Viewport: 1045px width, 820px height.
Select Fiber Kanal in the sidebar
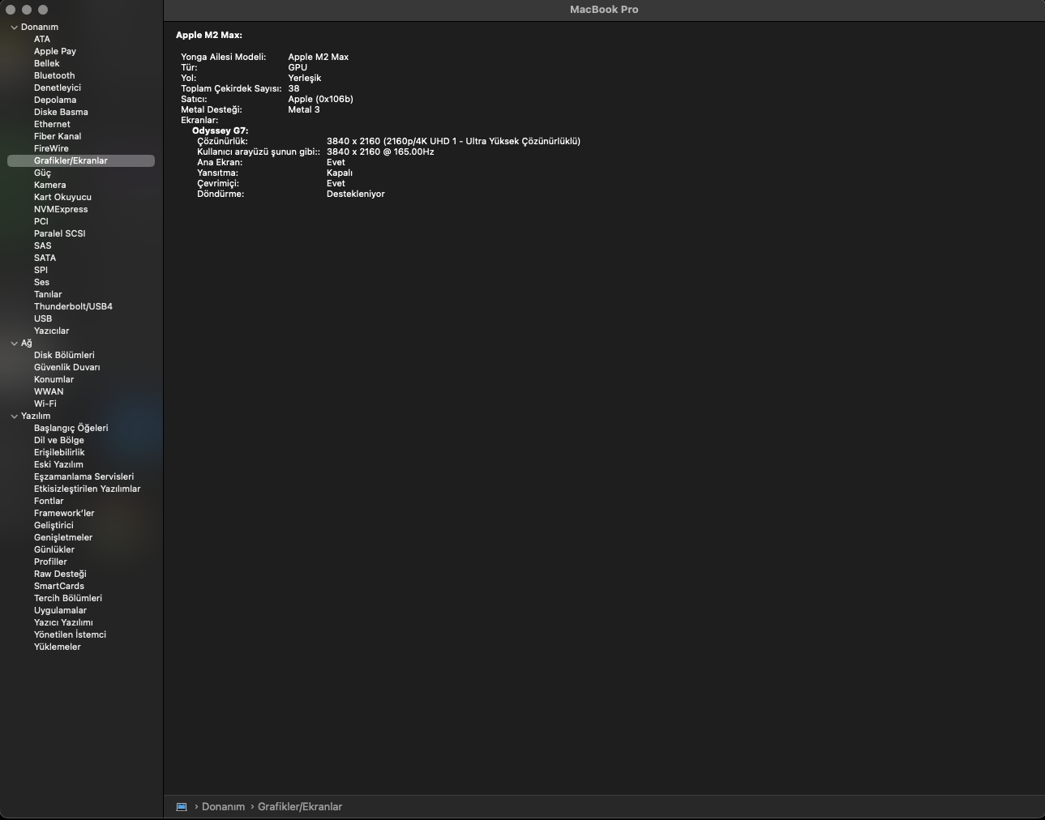click(x=58, y=136)
